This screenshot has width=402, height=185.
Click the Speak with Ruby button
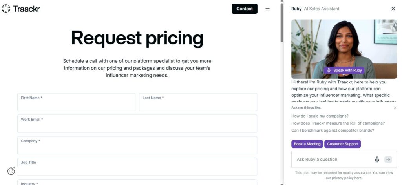pos(344,70)
